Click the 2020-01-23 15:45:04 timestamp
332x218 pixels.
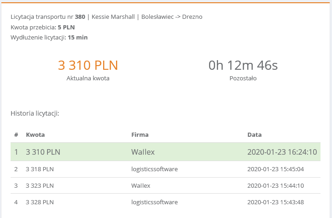(x=275, y=169)
